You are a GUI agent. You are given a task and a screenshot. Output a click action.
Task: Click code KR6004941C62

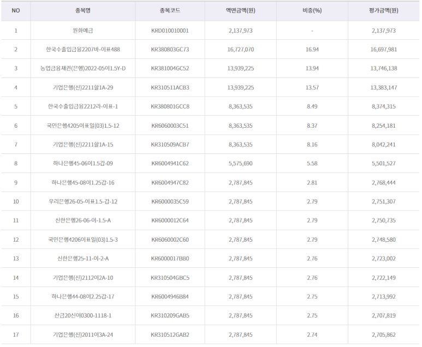[x=170, y=164]
